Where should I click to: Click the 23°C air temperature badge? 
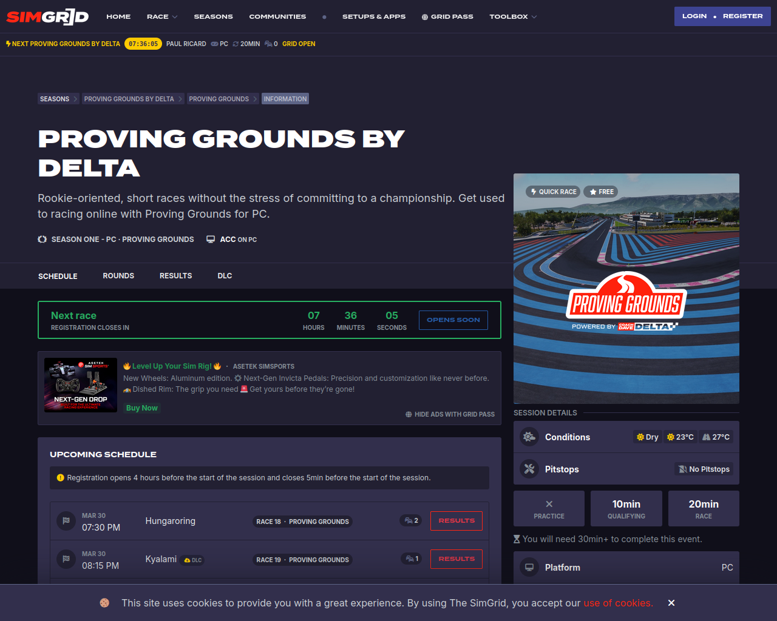(680, 437)
